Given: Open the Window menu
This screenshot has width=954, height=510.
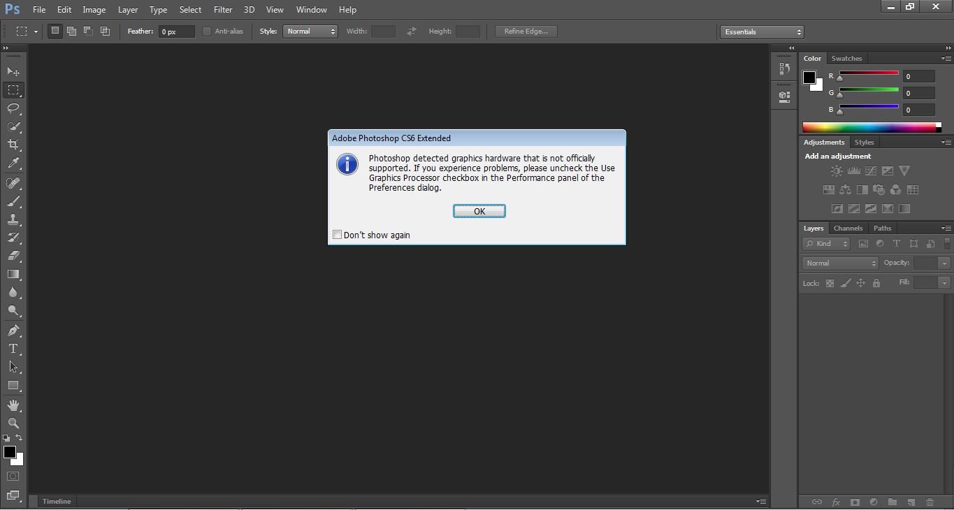Looking at the screenshot, I should [x=311, y=10].
